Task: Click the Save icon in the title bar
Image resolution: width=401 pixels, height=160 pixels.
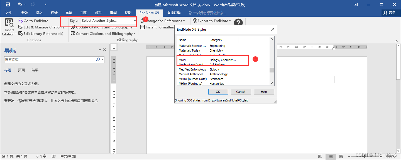Action: click(x=8, y=4)
